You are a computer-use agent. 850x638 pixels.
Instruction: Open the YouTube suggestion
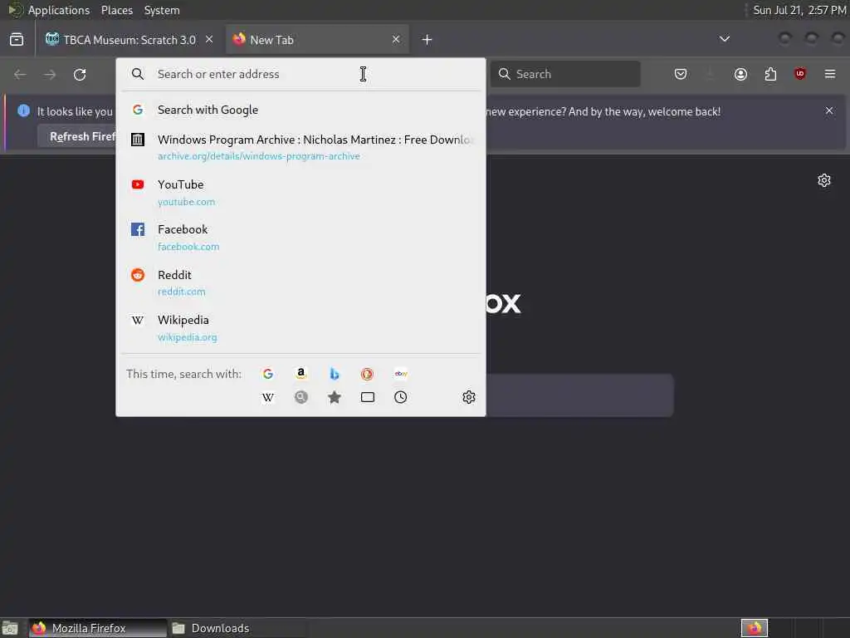[300, 193]
